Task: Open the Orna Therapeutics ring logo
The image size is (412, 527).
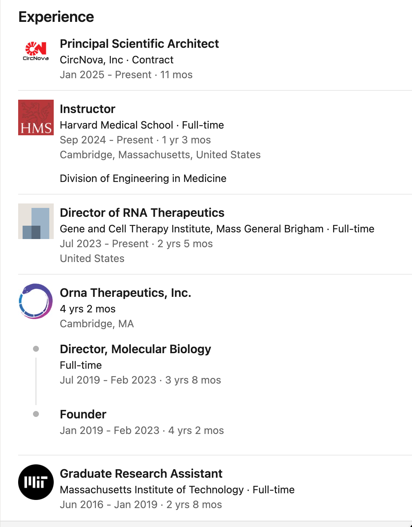Action: pos(36,301)
